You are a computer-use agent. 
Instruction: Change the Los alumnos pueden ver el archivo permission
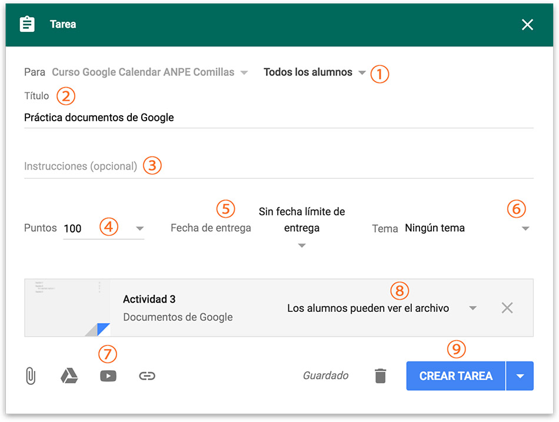(x=382, y=308)
